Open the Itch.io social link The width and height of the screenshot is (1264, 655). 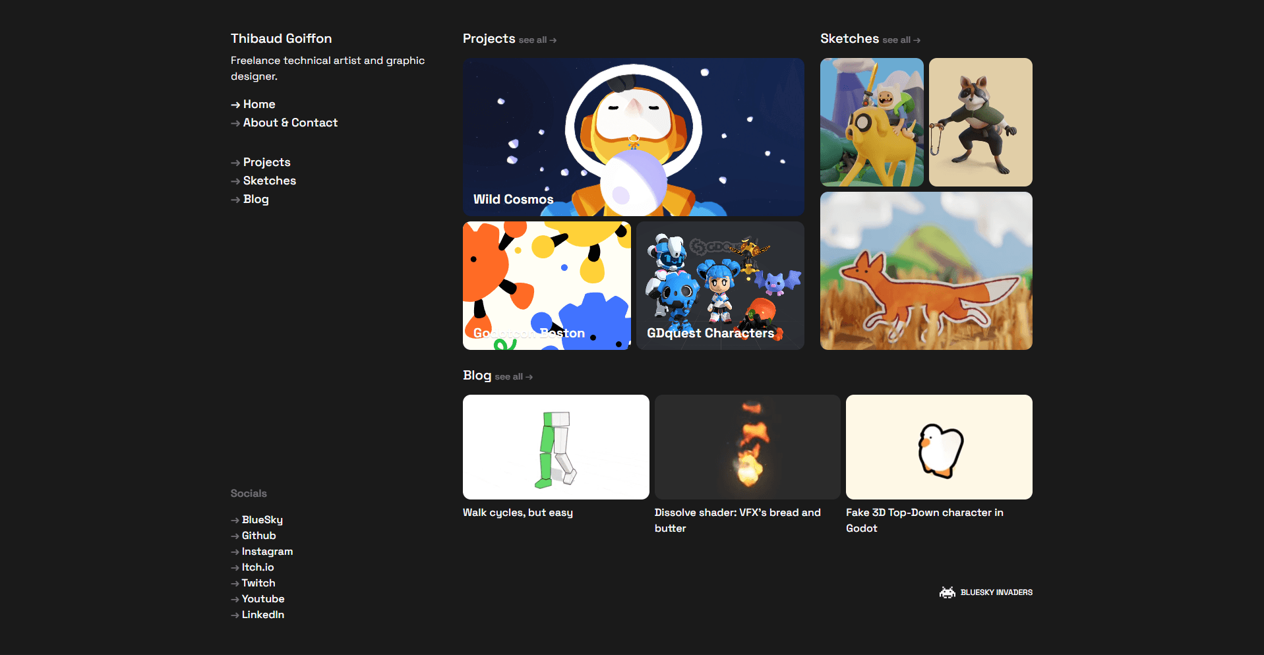pyautogui.click(x=257, y=567)
